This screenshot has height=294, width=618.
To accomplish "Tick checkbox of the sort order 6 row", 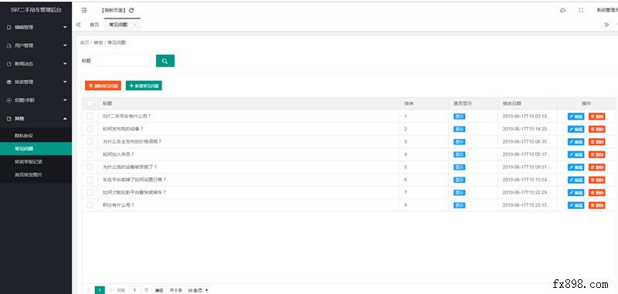I will (90, 180).
